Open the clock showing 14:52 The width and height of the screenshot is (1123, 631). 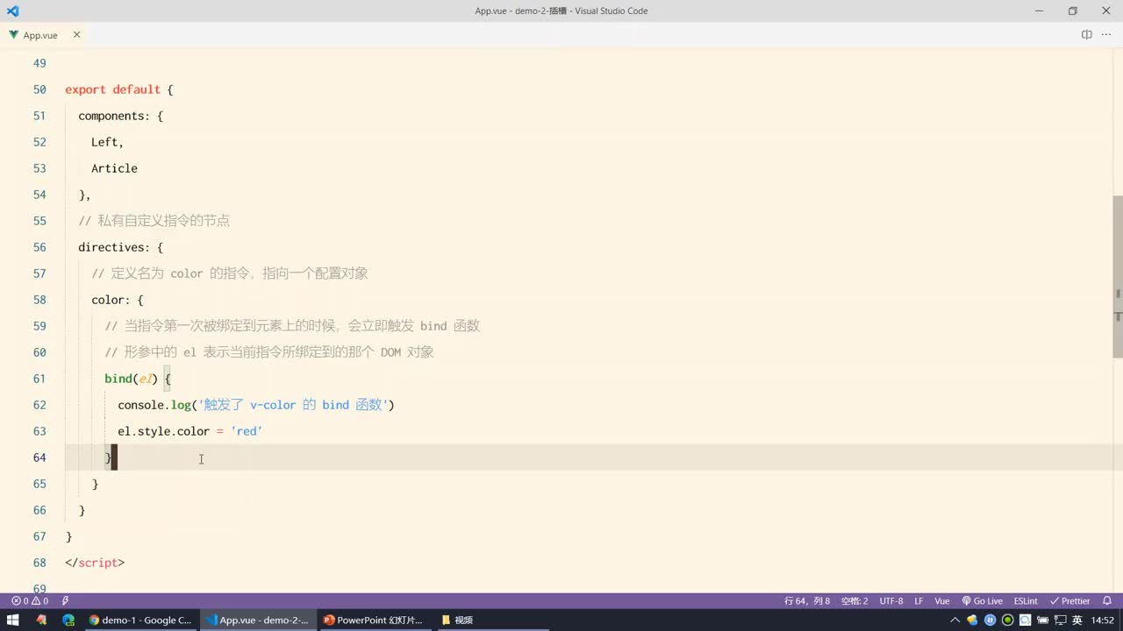tap(1103, 620)
